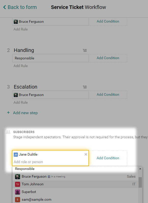
Task: Click Bruce Ferguson avatar in dropdown list
Action: [18, 177]
